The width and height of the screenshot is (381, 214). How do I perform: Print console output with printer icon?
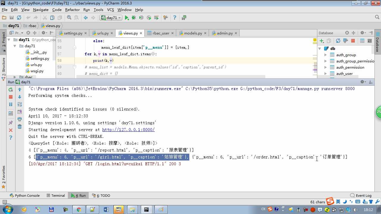coord(20,119)
